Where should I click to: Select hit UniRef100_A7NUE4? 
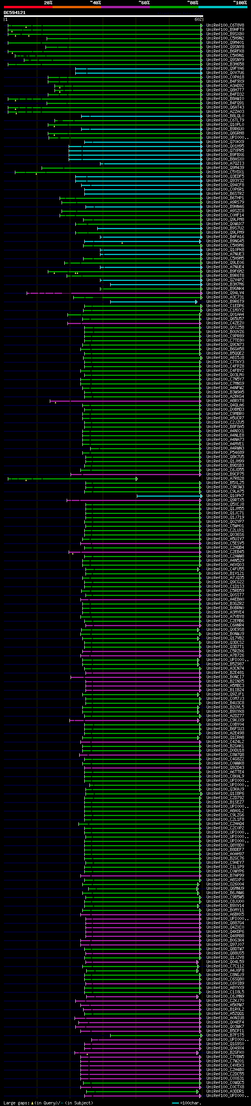pyautogui.click(x=225, y=267)
